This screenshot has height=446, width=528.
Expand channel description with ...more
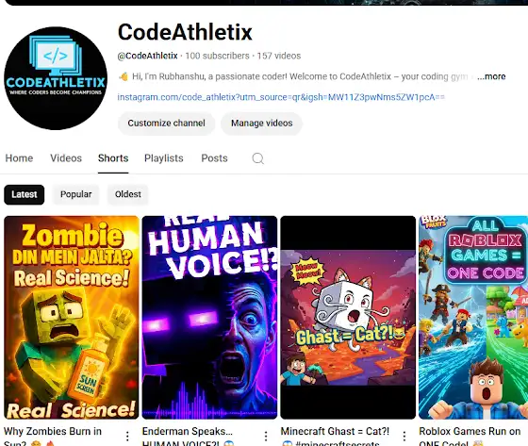(x=491, y=76)
